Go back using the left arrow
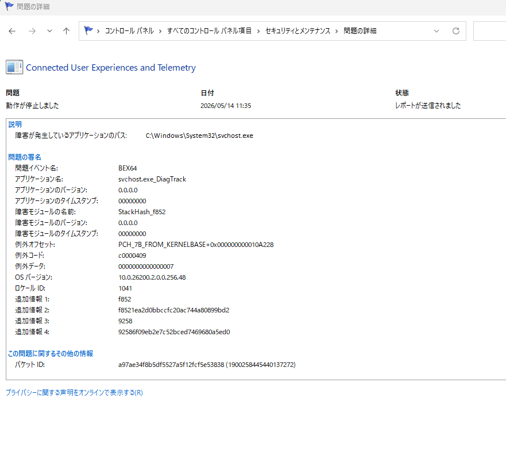The image size is (506, 460). click(12, 31)
